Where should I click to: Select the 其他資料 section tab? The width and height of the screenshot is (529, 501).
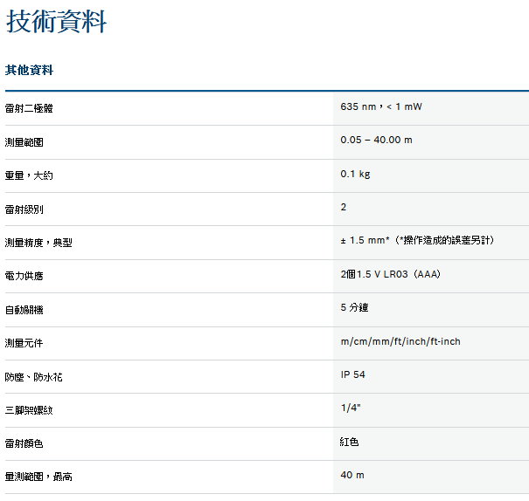[x=29, y=70]
